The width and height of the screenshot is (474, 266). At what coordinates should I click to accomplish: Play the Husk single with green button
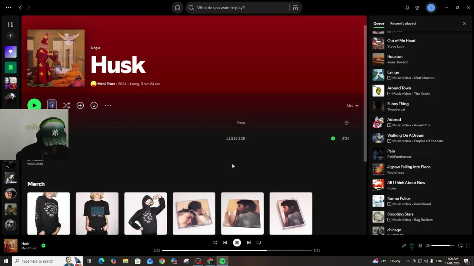pyautogui.click(x=34, y=105)
